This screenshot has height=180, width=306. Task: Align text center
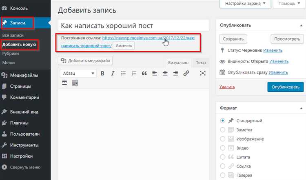(x=165, y=73)
